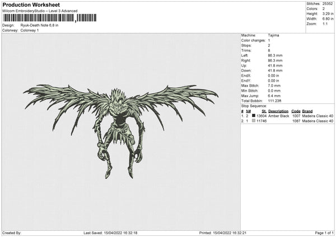Click the gray color swatch in row 2

point(254,121)
